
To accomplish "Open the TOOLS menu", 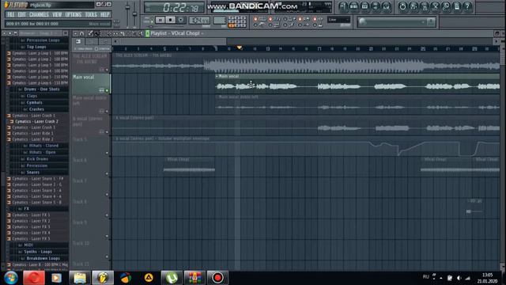I will click(x=91, y=15).
